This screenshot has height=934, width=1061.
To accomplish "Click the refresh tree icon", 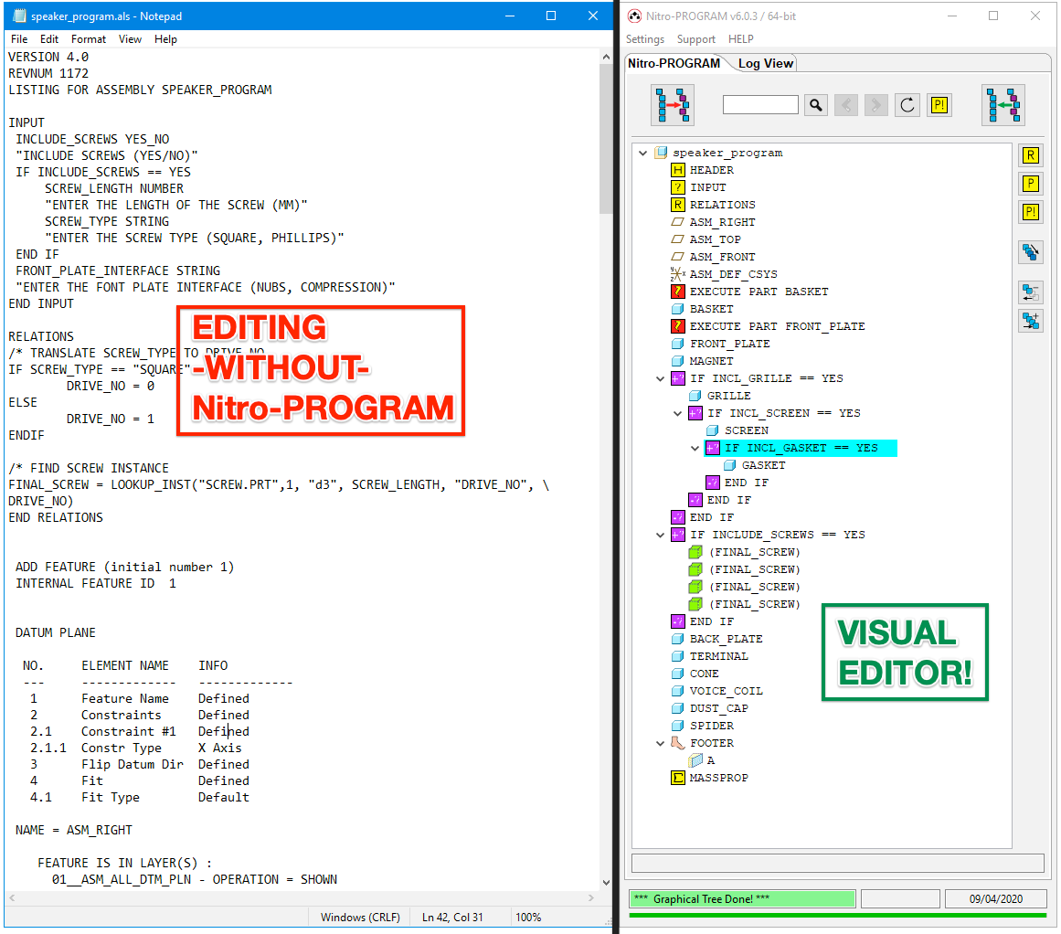I will click(x=907, y=104).
